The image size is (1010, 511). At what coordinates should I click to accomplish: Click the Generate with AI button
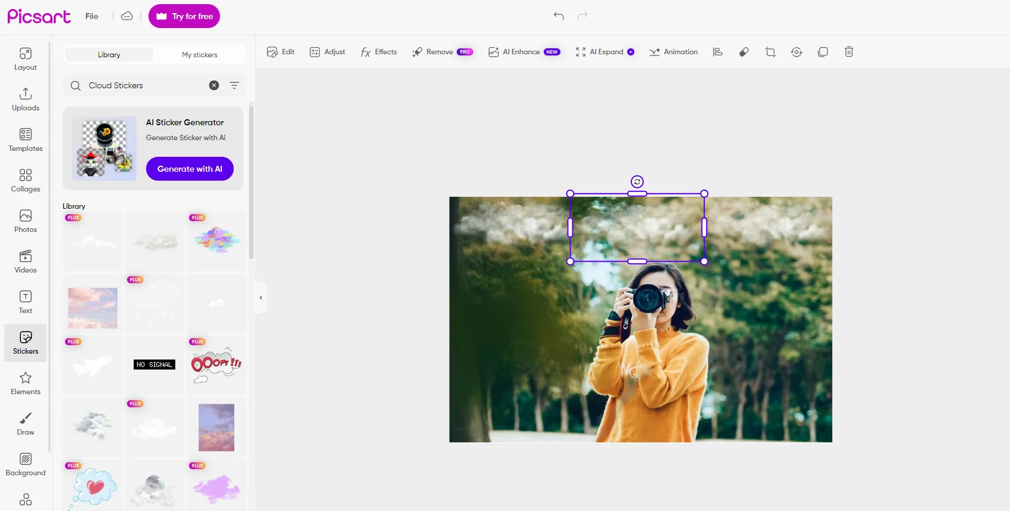click(190, 169)
